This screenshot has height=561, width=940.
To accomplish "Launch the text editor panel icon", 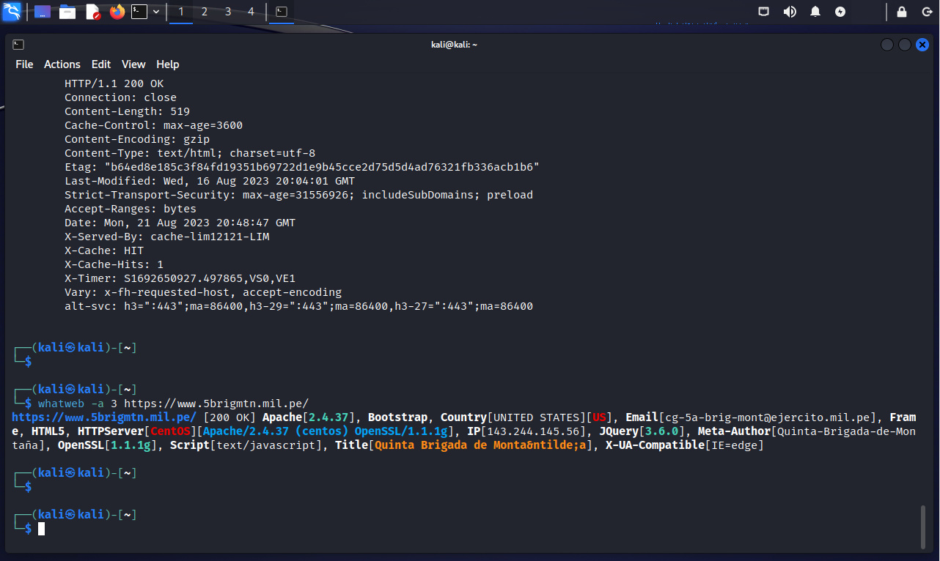I will coord(92,12).
